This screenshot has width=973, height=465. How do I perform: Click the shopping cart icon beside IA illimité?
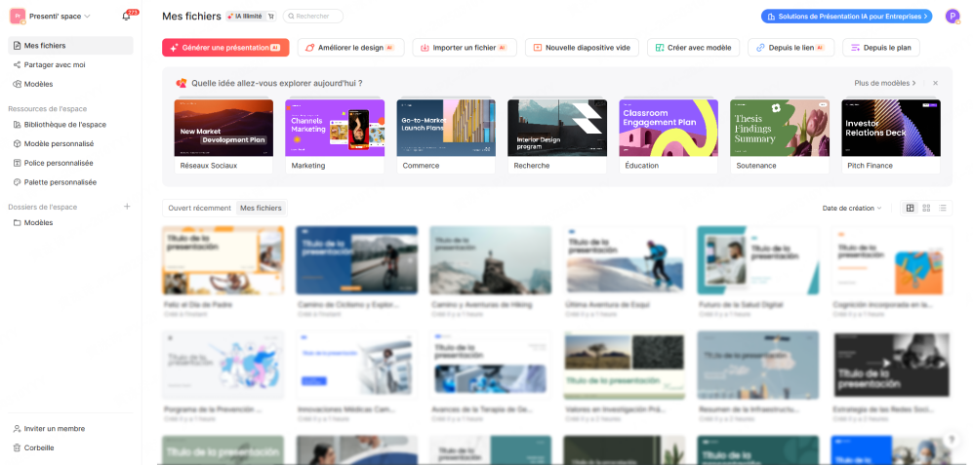271,17
